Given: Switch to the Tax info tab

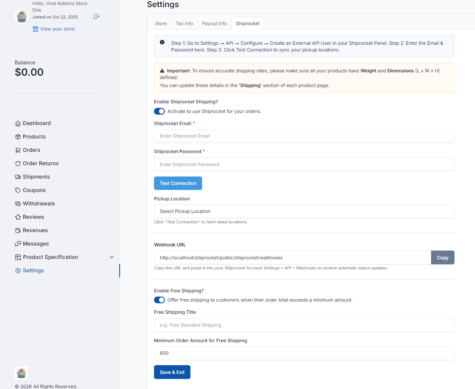Looking at the screenshot, I should tap(184, 23).
